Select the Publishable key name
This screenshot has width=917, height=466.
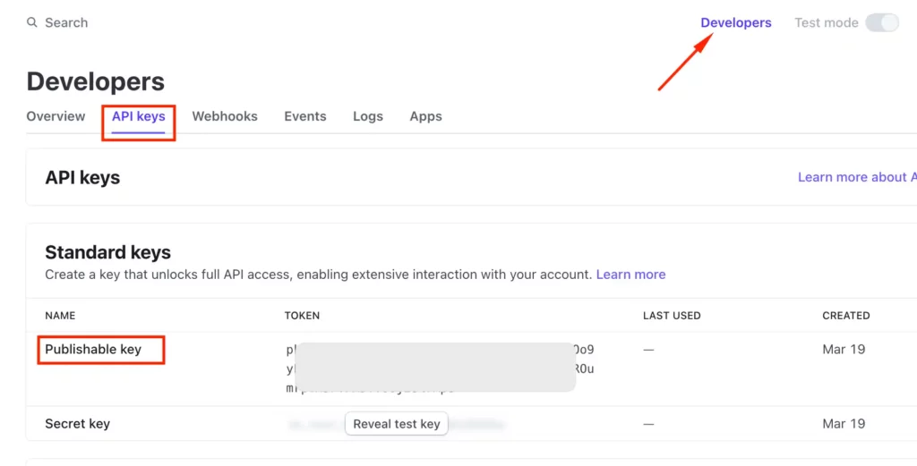pyautogui.click(x=93, y=349)
